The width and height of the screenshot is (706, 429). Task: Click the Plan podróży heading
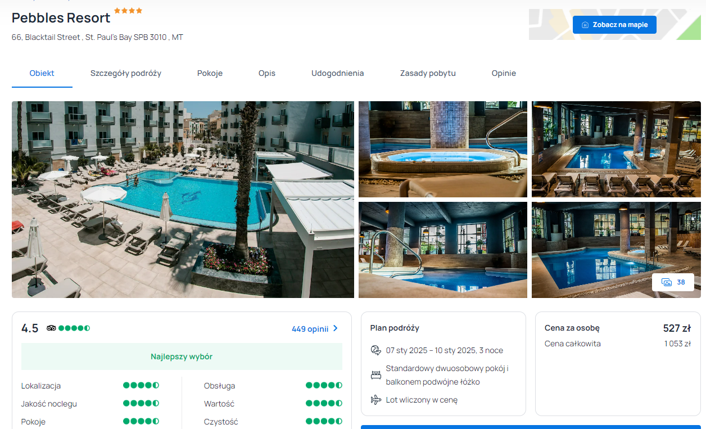coord(395,328)
